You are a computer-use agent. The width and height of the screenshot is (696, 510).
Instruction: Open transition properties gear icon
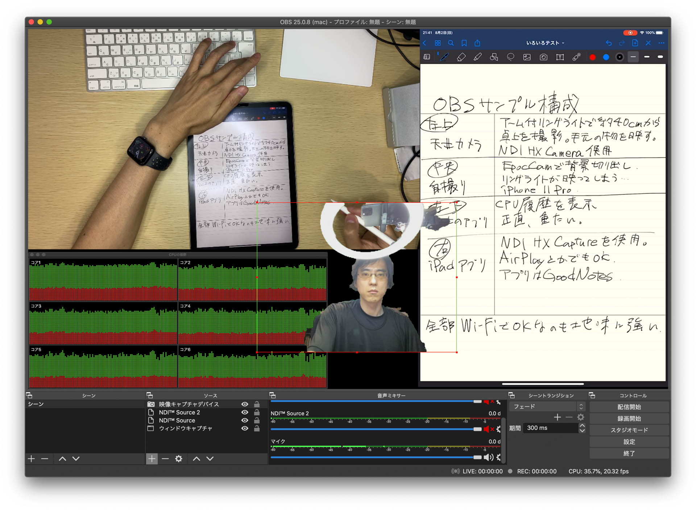(581, 417)
